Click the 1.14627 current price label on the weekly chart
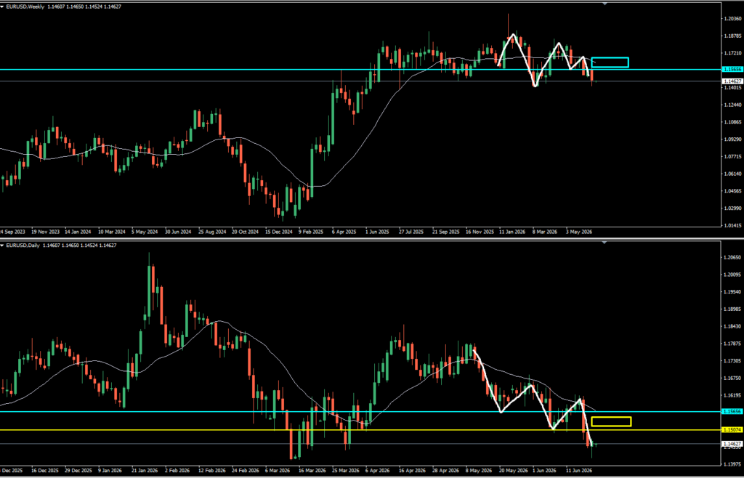The image size is (744, 478). pyautogui.click(x=731, y=81)
